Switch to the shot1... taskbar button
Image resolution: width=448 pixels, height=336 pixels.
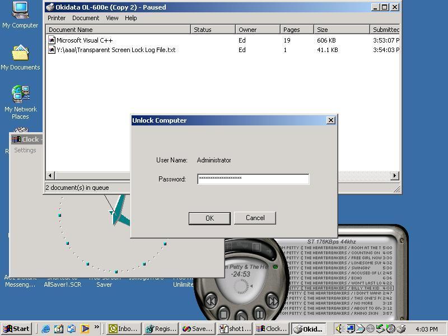point(235,329)
